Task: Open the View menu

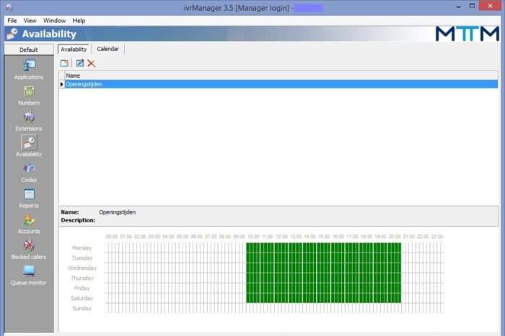Action: coord(30,21)
